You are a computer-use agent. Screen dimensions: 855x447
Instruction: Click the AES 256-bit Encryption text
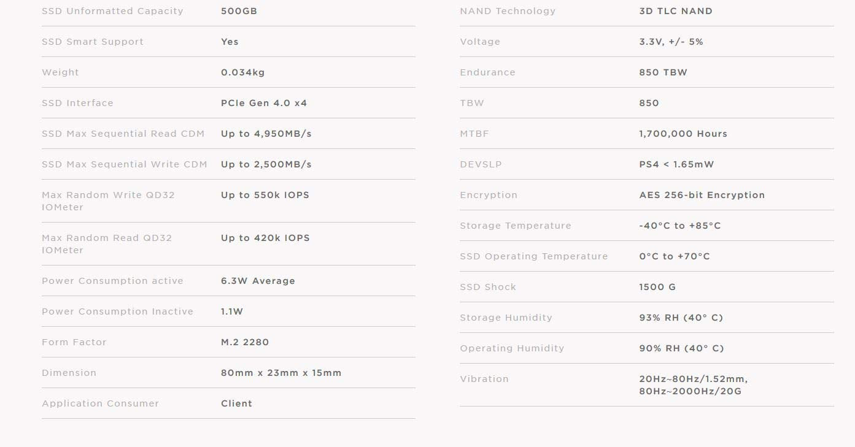(702, 195)
